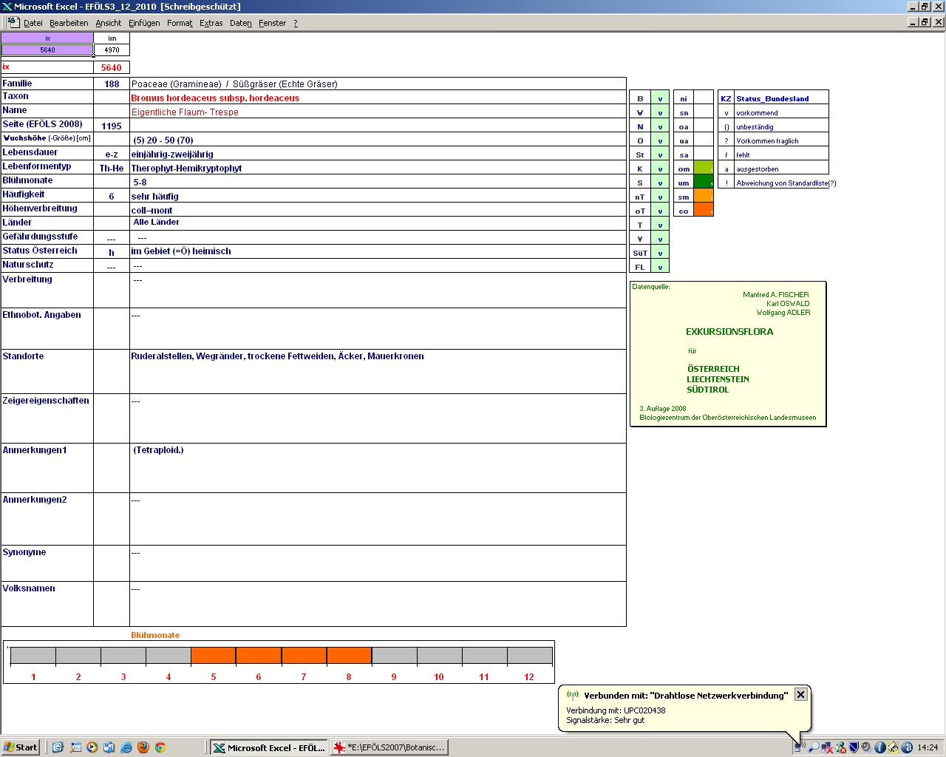The image size is (946, 757).
Task: Open the Datei menu
Action: point(33,23)
